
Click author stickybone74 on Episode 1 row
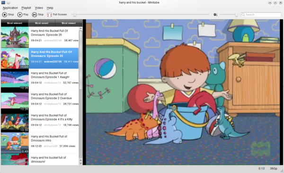(x=53, y=82)
